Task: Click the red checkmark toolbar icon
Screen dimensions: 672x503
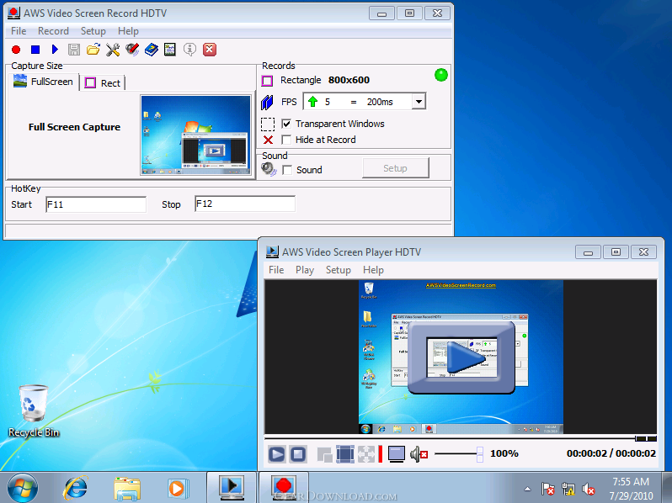Action: (x=132, y=50)
